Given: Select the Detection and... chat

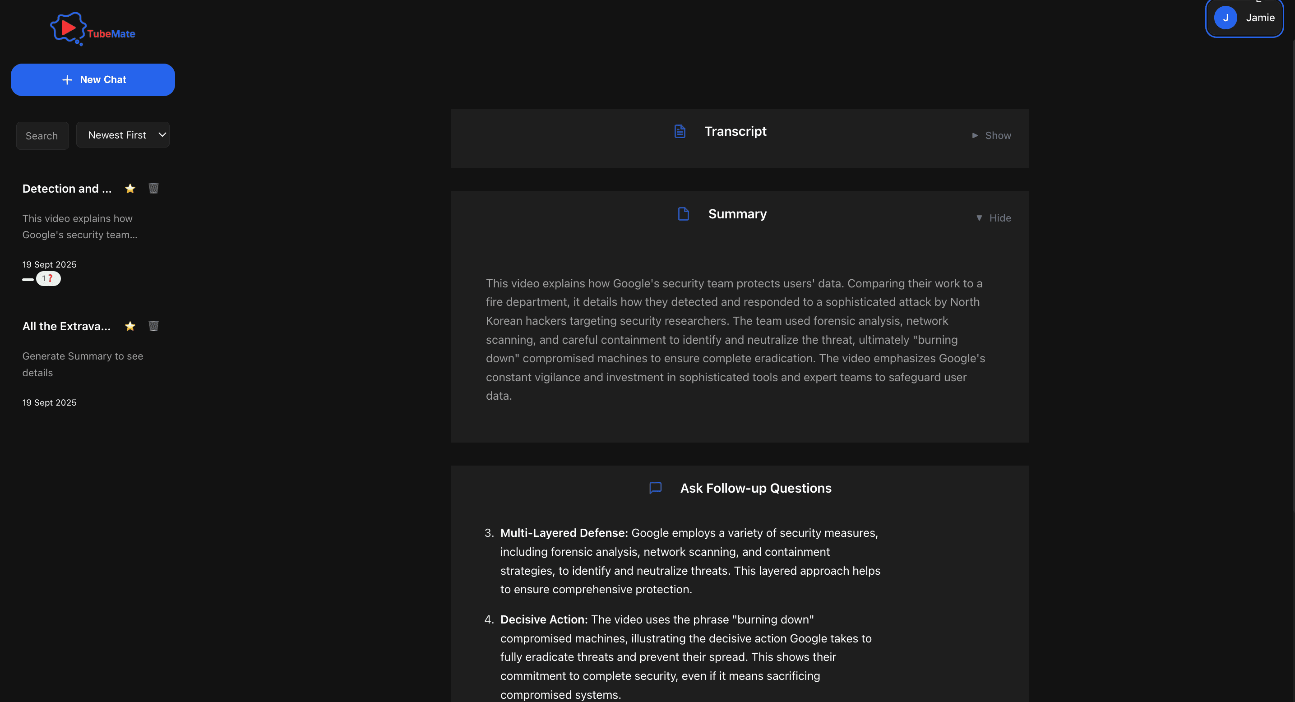Looking at the screenshot, I should tap(67, 189).
